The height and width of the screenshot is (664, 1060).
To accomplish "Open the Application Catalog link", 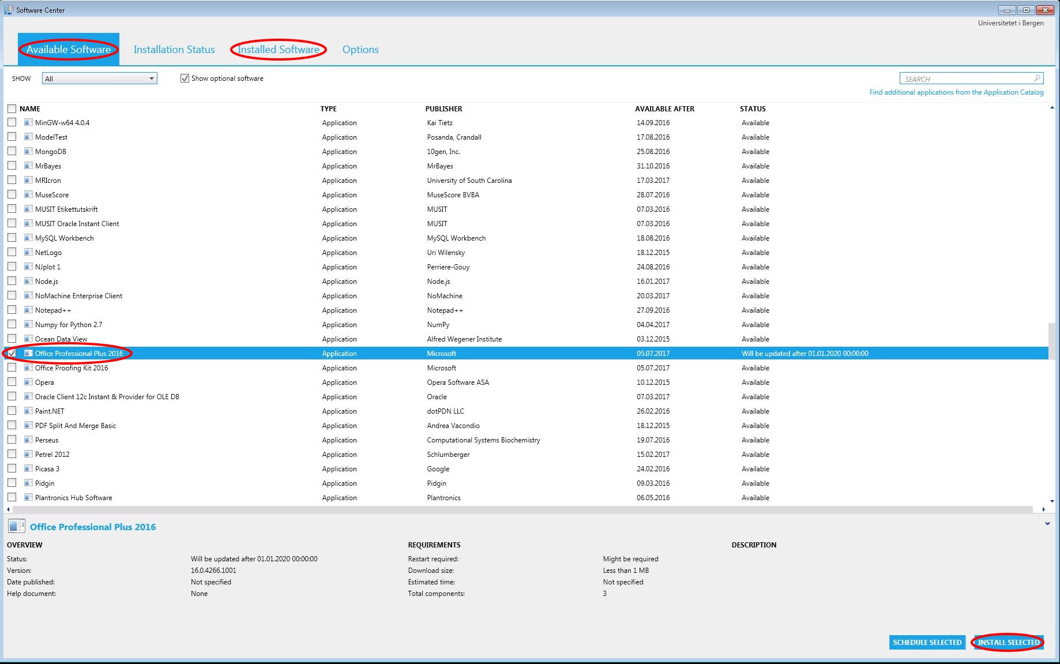I will pyautogui.click(x=956, y=92).
